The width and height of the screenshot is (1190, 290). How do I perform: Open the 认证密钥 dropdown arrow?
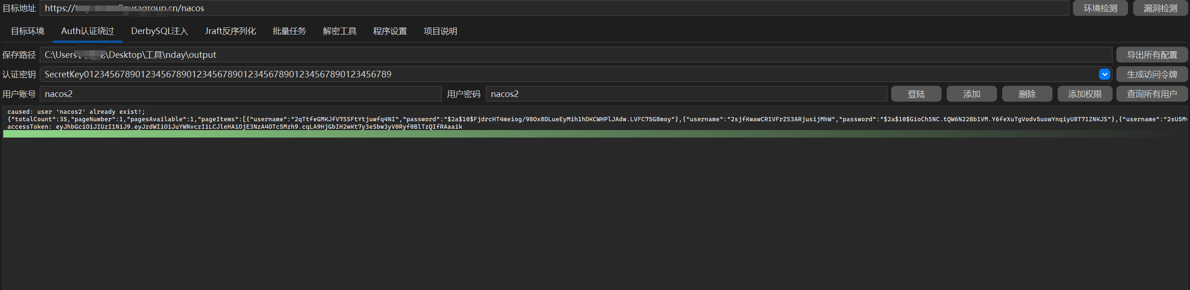click(1104, 74)
